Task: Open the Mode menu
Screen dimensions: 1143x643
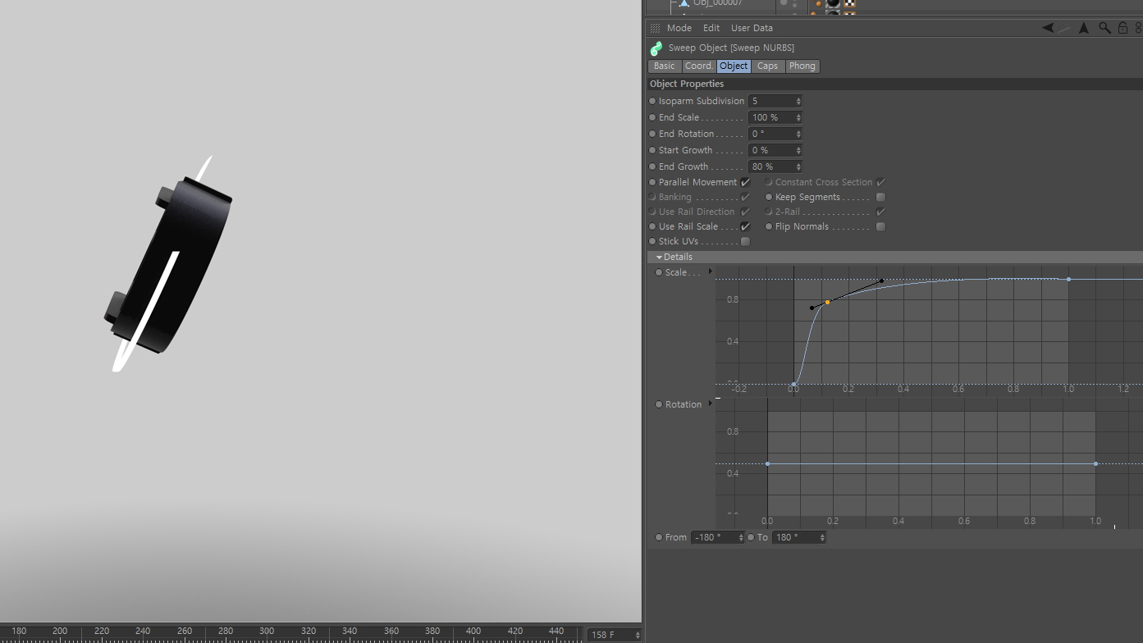Action: pos(679,28)
